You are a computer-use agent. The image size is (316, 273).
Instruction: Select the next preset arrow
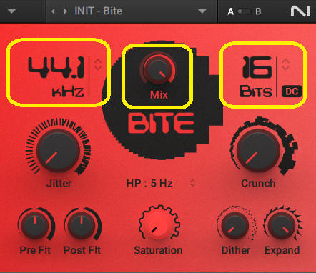(x=66, y=11)
